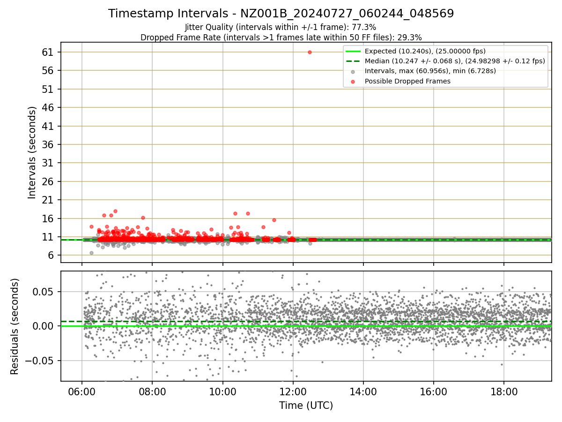Select the Dropped Frame Rate 29.3% subtitle
The height and width of the screenshot is (422, 562).
281,38
